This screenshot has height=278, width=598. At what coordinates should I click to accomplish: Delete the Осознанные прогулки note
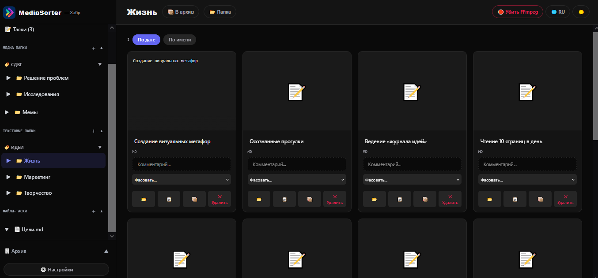point(335,199)
